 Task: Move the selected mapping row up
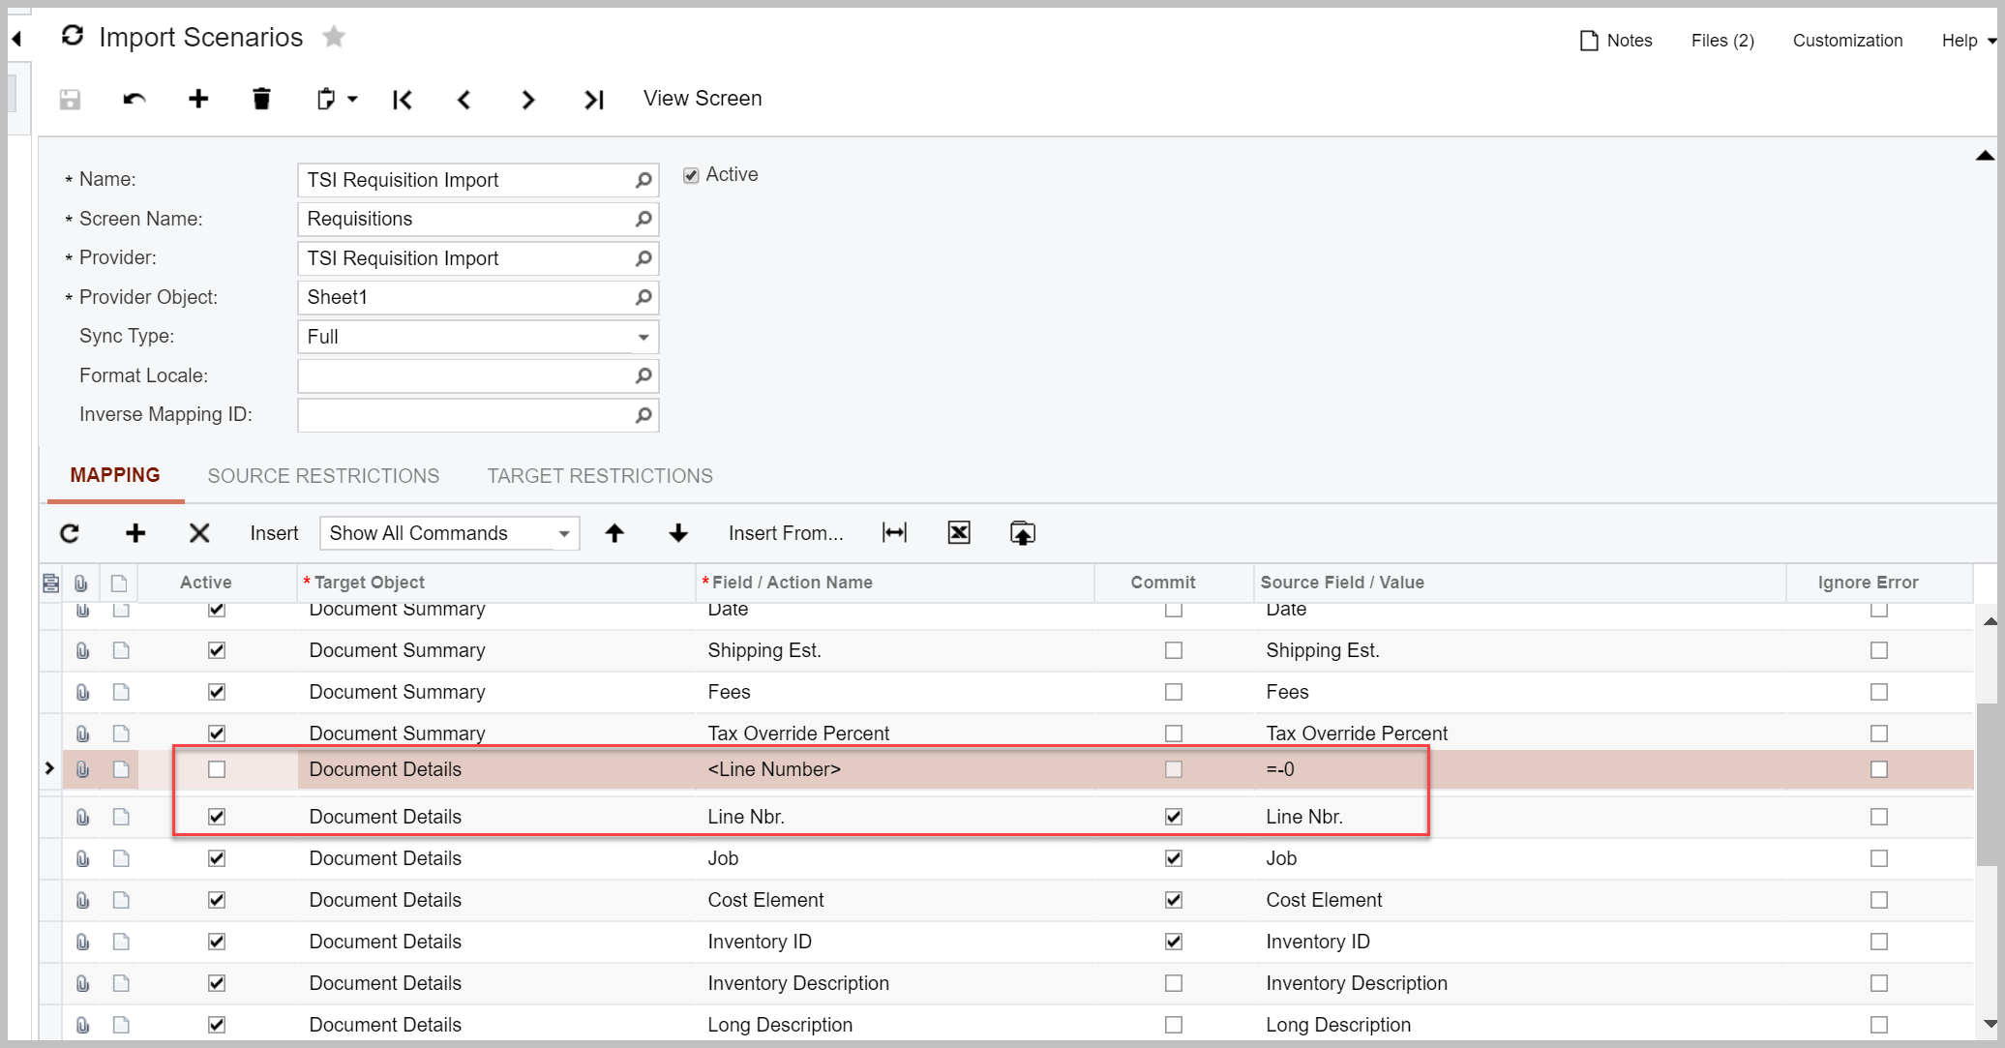coord(615,533)
